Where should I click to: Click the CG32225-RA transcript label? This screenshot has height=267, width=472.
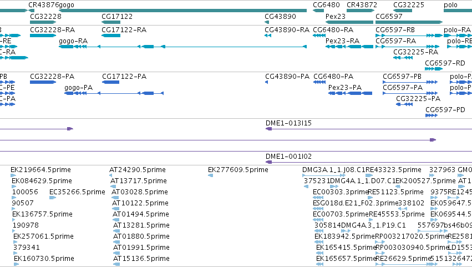(415, 52)
